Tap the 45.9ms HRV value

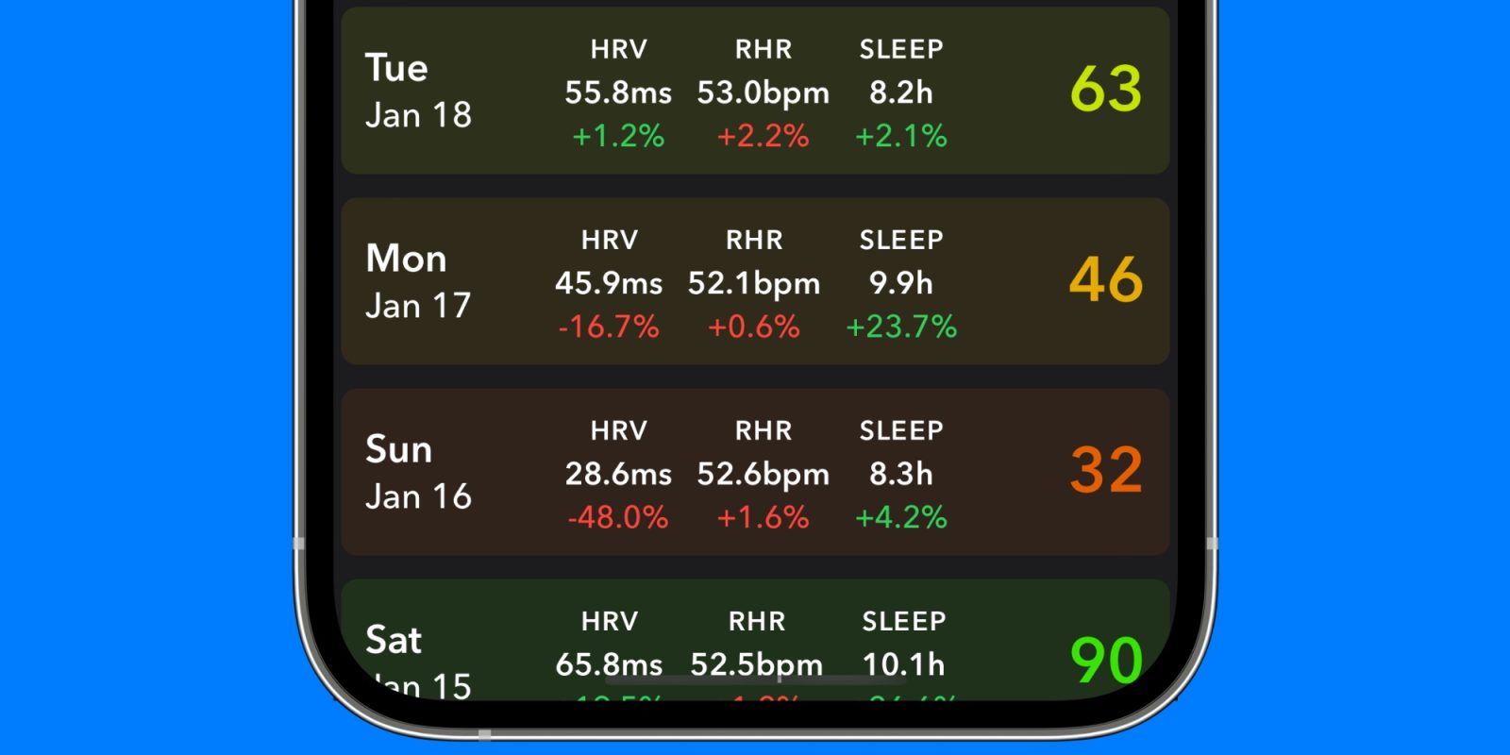pos(609,283)
